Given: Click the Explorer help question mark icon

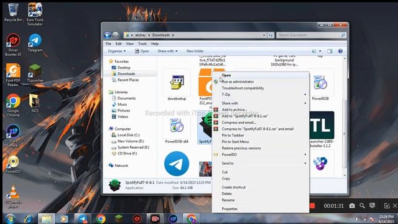Looking at the screenshot, I should tap(340, 51).
